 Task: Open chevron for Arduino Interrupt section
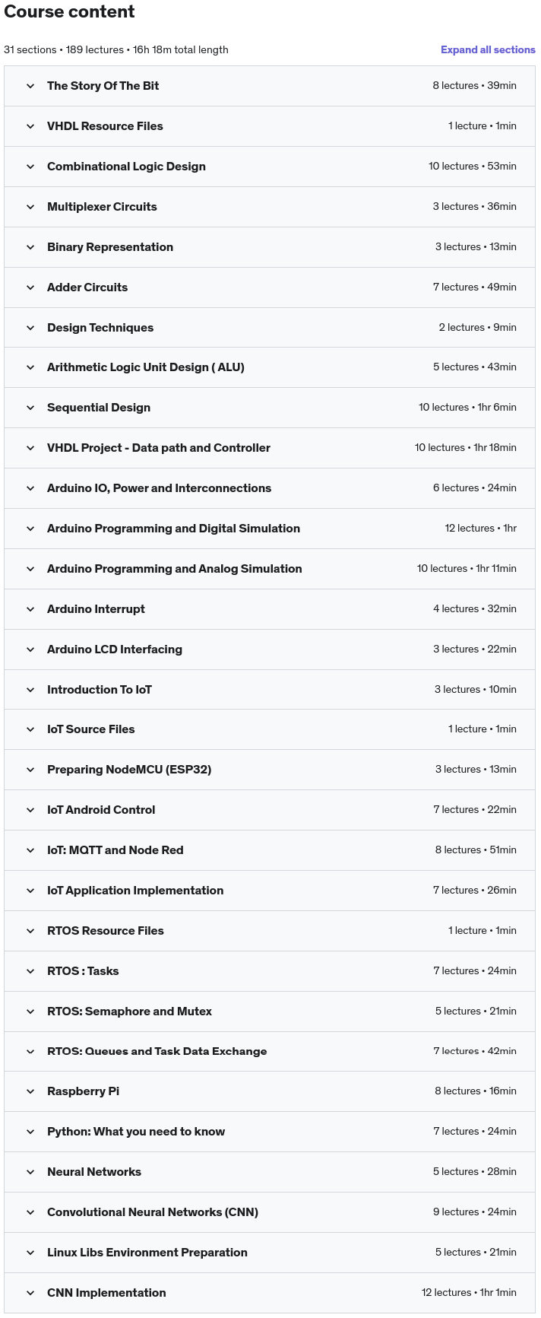(x=30, y=609)
